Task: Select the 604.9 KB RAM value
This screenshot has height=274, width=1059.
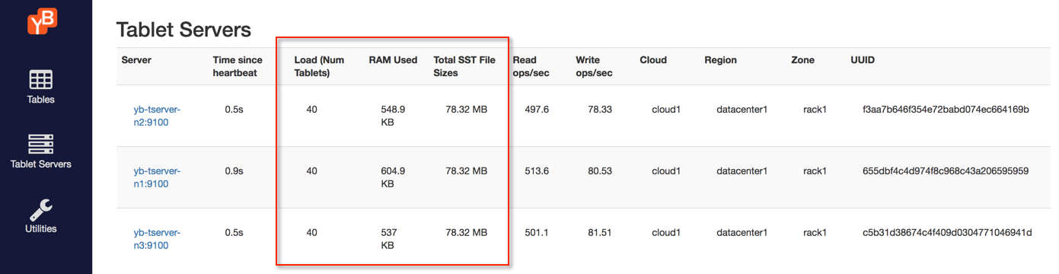Action: pos(393,177)
